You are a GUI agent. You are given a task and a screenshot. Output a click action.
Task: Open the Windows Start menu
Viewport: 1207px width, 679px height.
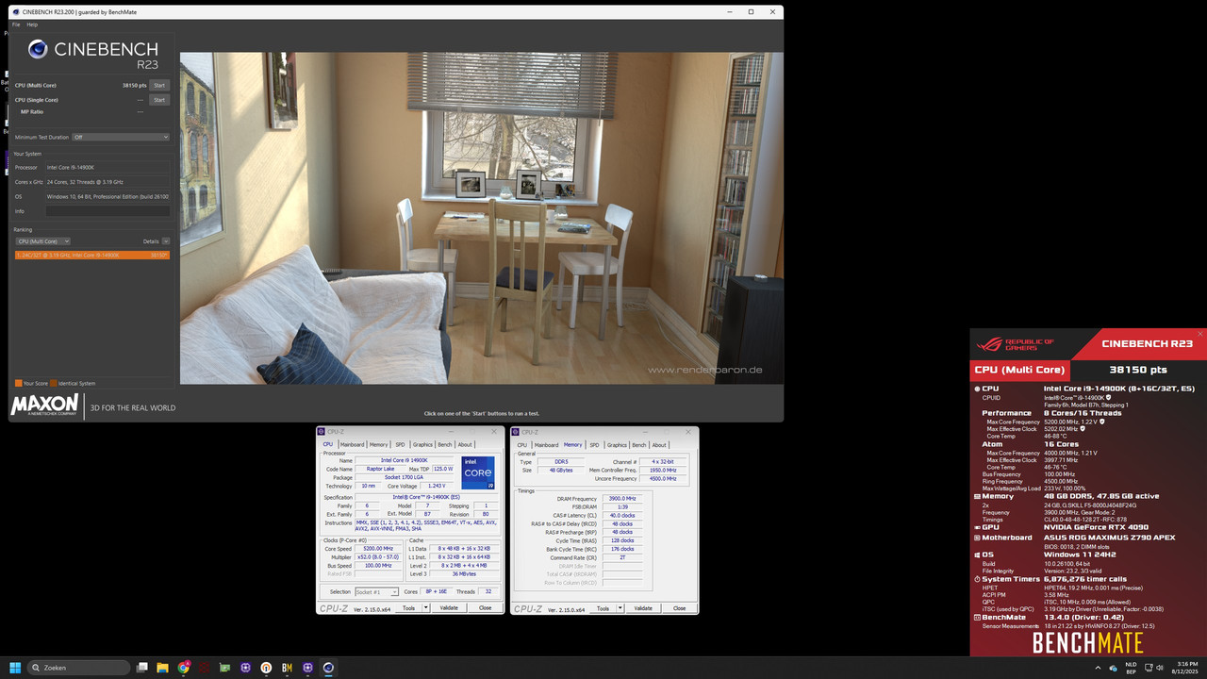click(15, 668)
